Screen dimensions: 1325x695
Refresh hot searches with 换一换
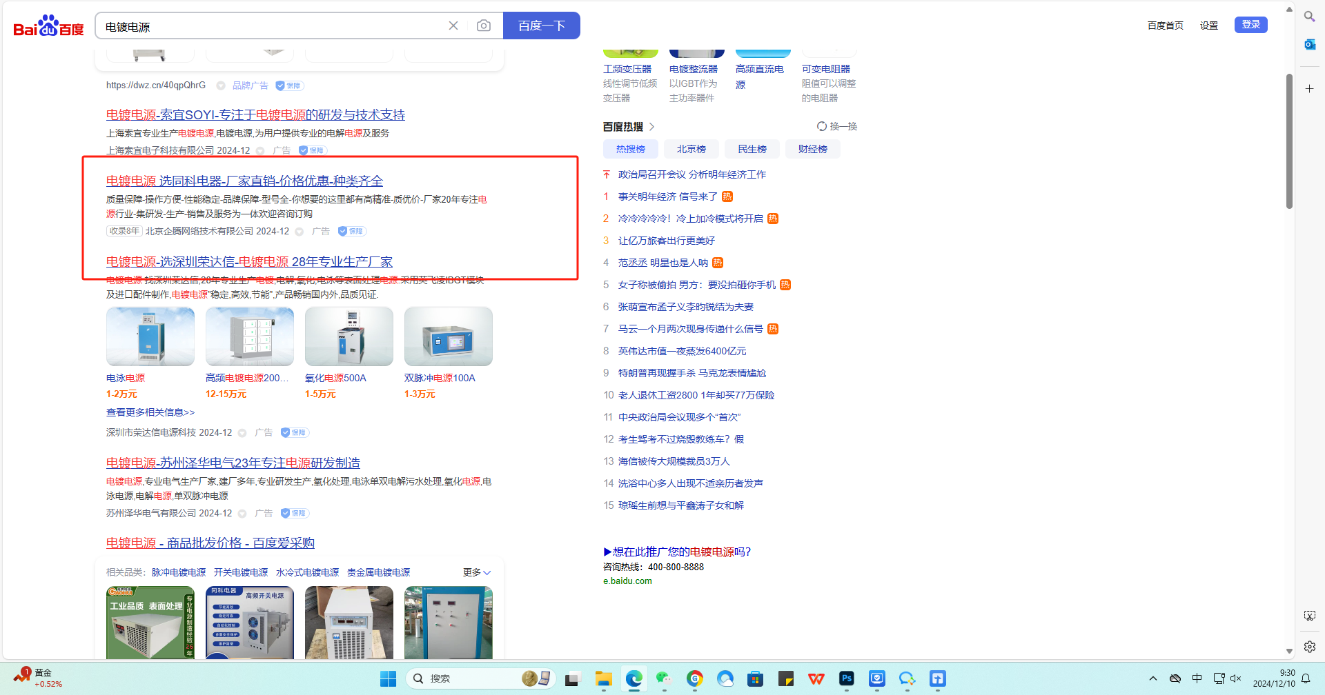coord(837,126)
